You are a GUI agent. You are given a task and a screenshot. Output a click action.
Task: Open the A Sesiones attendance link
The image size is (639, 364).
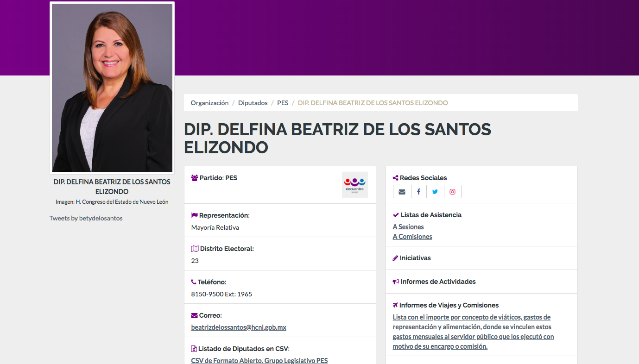(408, 226)
